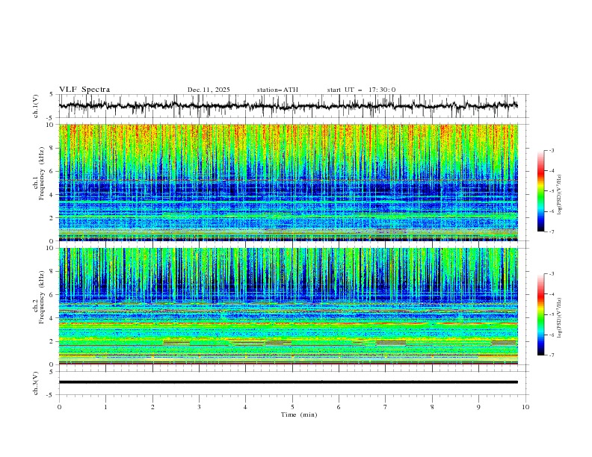Viewport: 592px width, 457px height.
Task: Click the "9" minute tick on time axis
Action: point(478,407)
